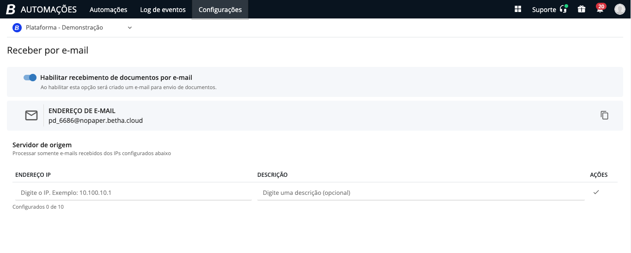Confirm IP entry with checkmark icon
The height and width of the screenshot is (253, 631).
[596, 192]
